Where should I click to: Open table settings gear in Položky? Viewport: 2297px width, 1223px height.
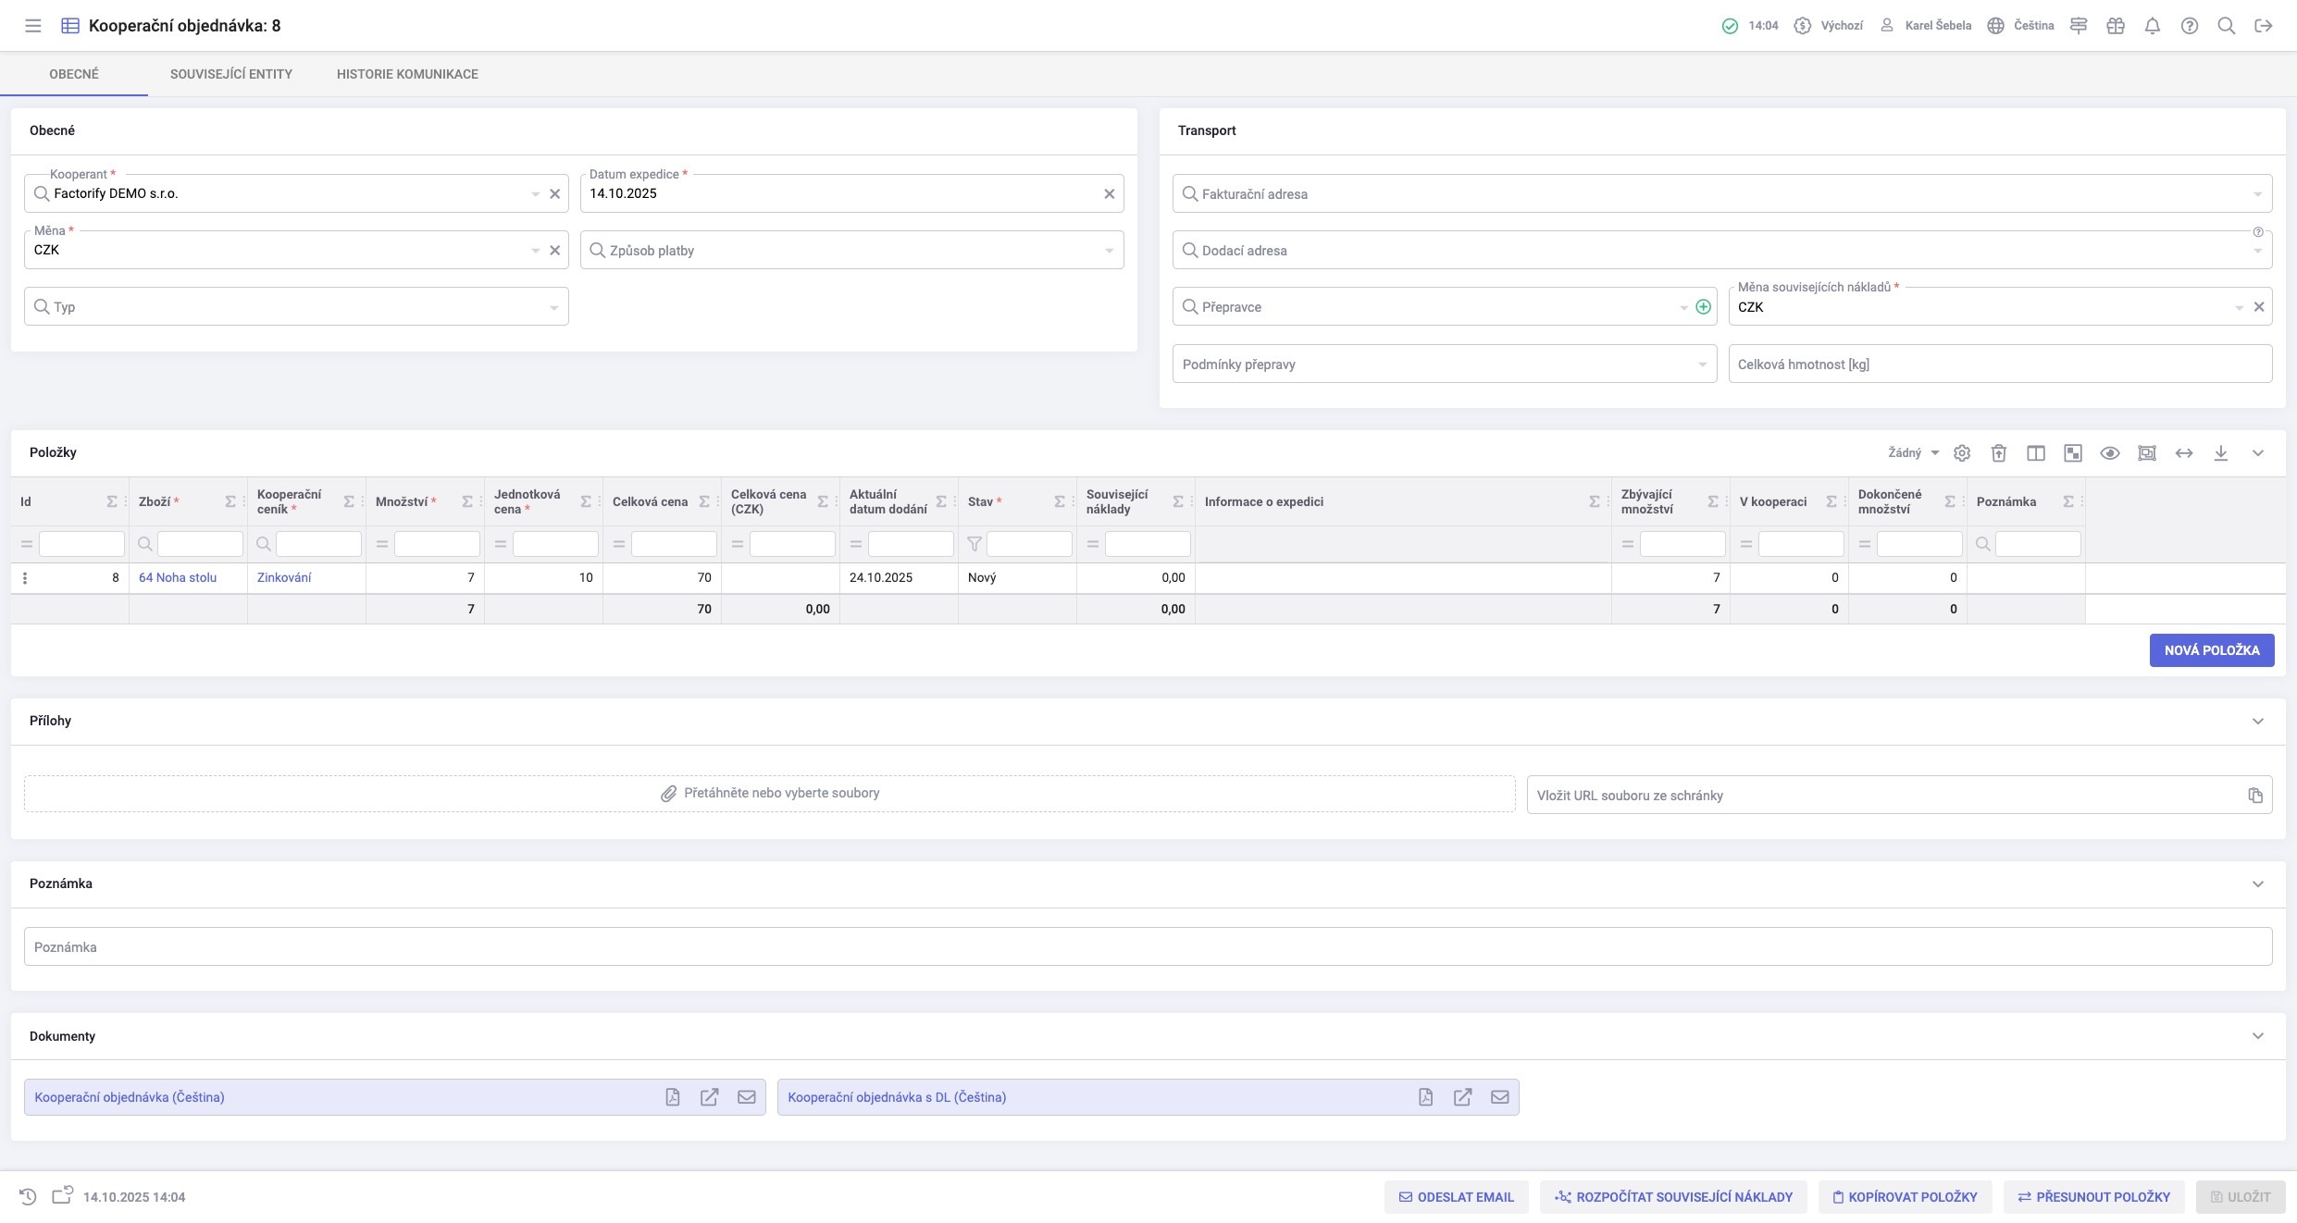[x=1961, y=452]
